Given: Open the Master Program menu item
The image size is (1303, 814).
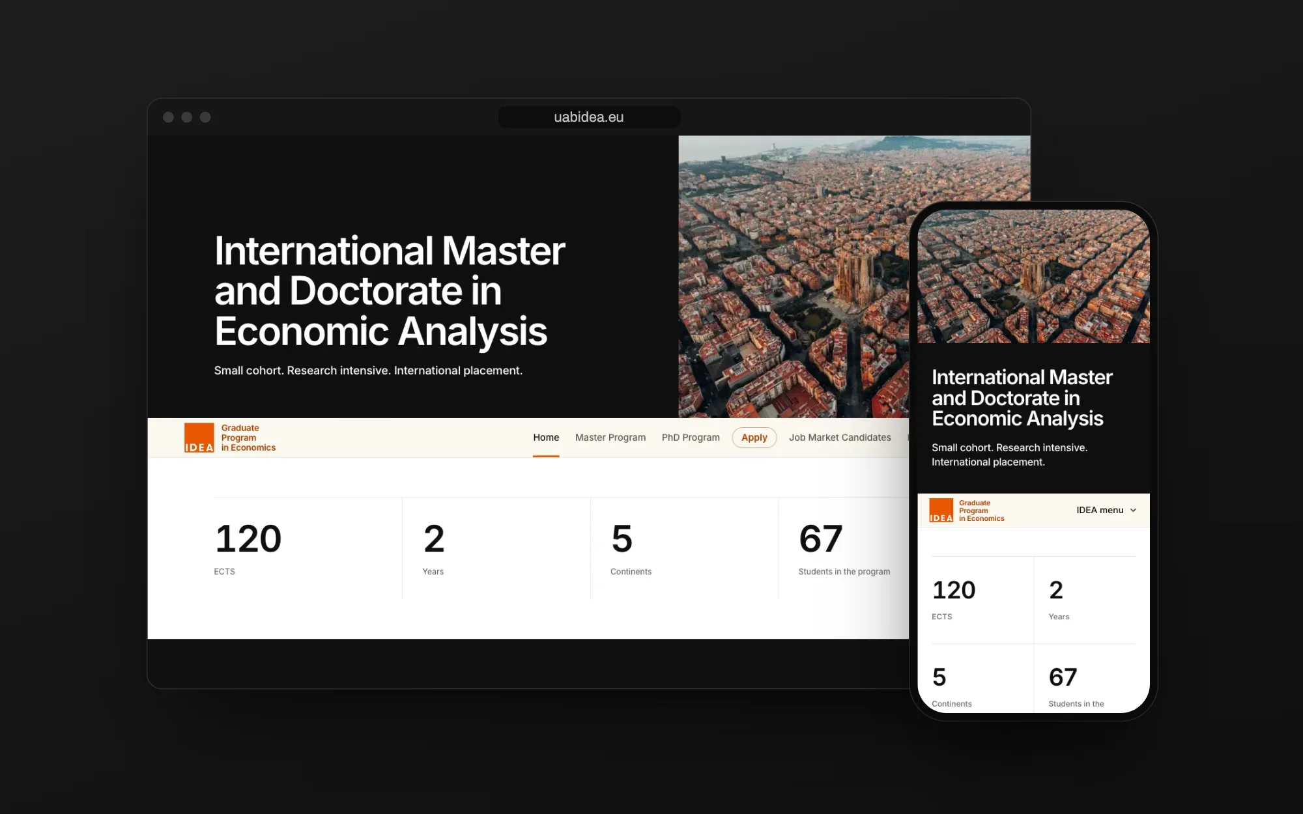Looking at the screenshot, I should [x=610, y=438].
